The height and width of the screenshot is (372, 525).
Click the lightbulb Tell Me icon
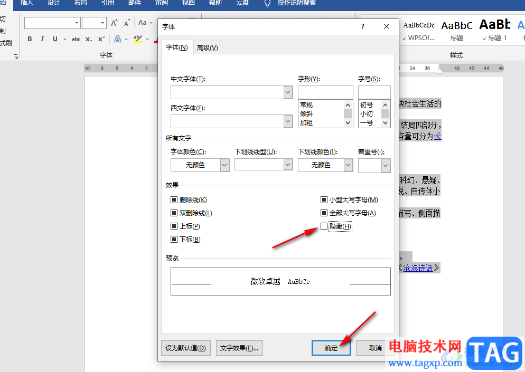pos(267,3)
